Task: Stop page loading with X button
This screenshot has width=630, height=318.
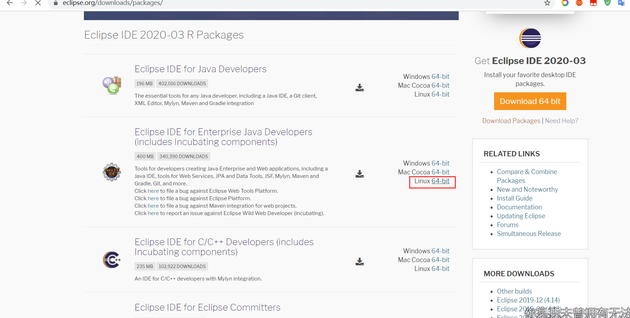Action: [38, 3]
